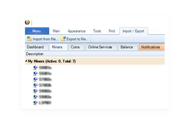Image resolution: width=190 pixels, height=126 pixels.
Task: Click Export to file... button
Action: coord(75,39)
